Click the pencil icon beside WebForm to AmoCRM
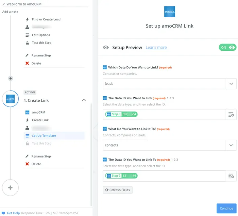The height and width of the screenshot is (216, 238). click(x=4, y=4)
